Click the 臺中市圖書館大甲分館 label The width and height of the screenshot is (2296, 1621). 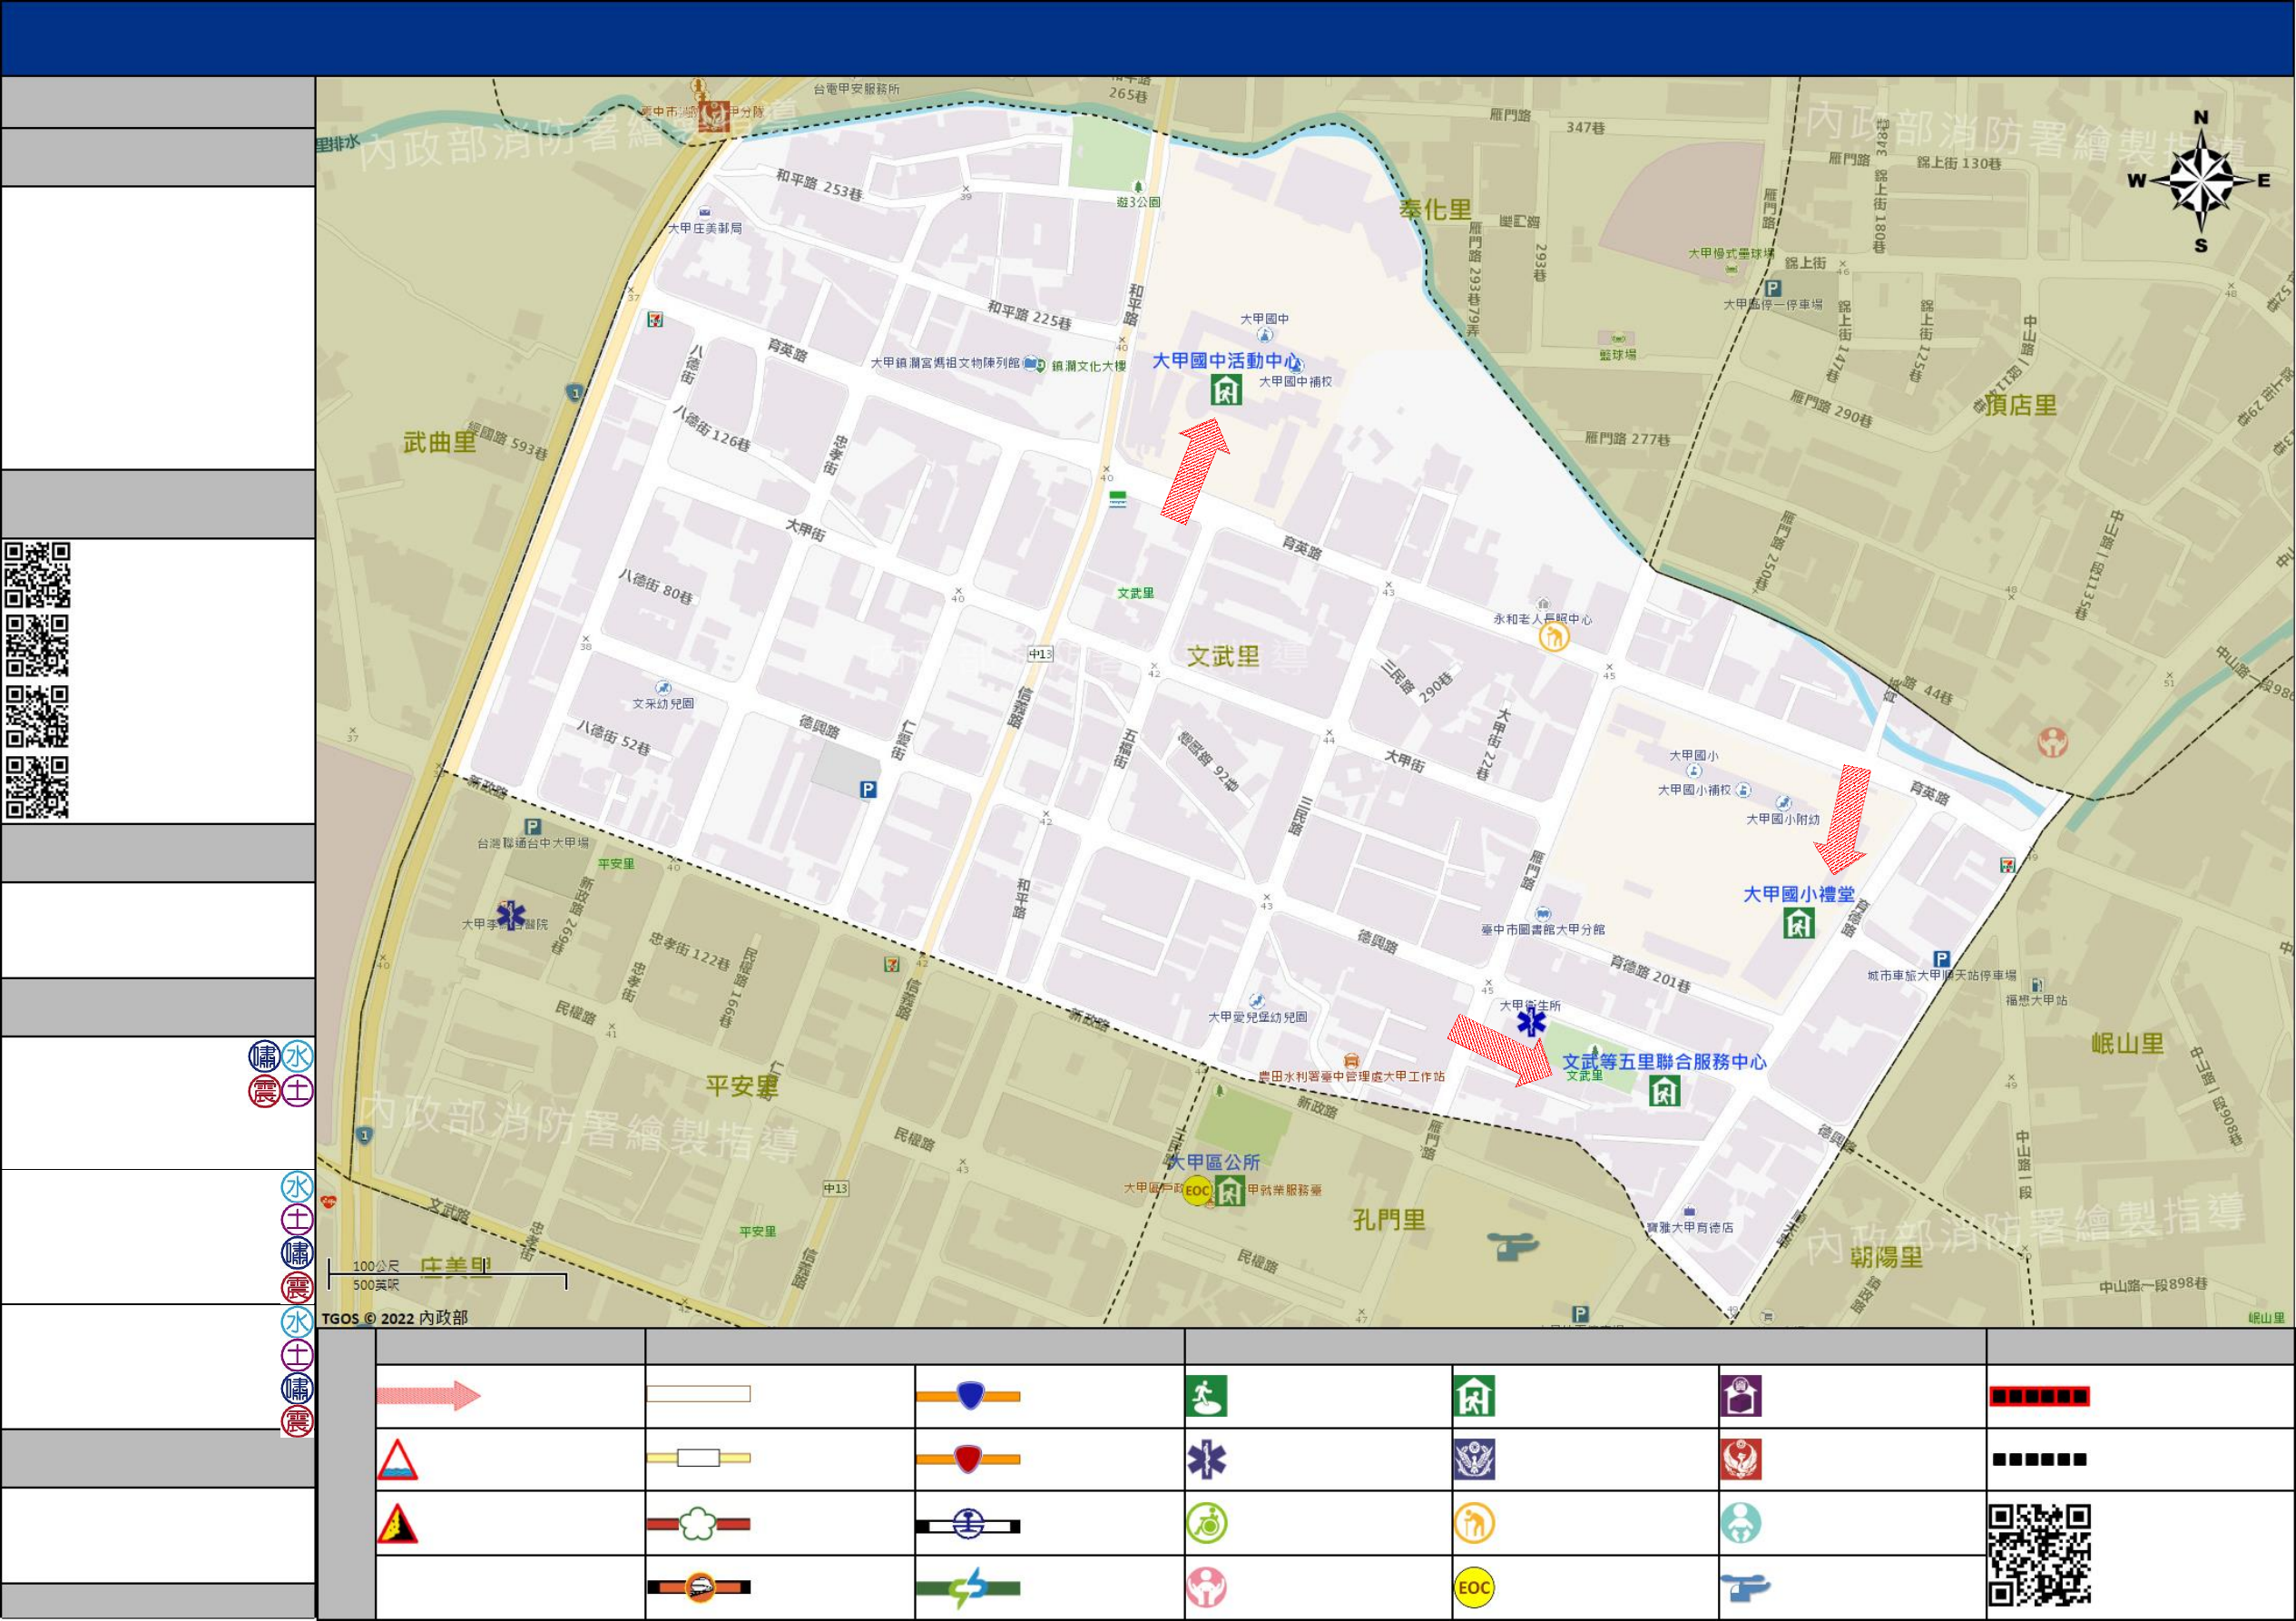coord(1543,930)
